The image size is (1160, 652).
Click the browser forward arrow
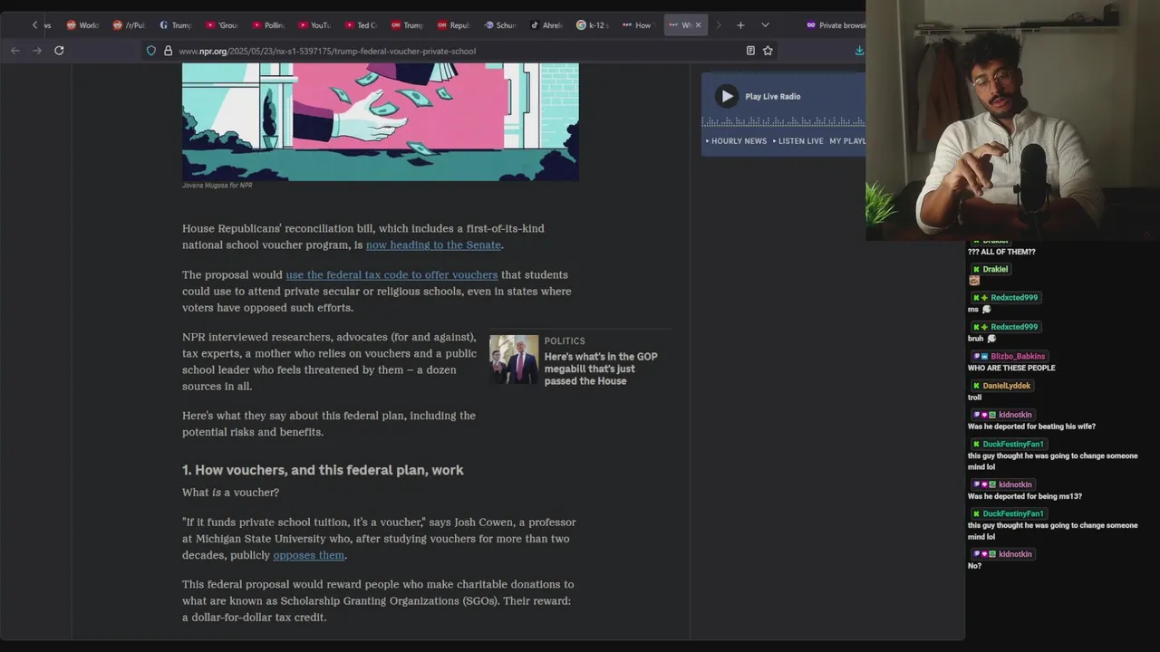[x=37, y=51]
